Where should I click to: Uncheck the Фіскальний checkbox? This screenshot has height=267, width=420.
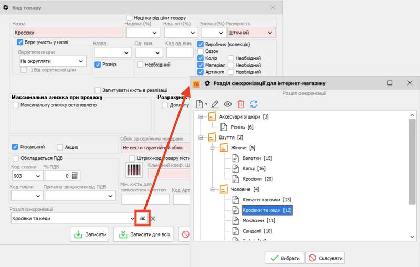15,147
